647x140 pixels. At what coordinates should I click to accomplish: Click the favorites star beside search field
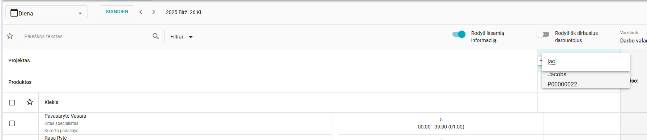[x=10, y=36]
